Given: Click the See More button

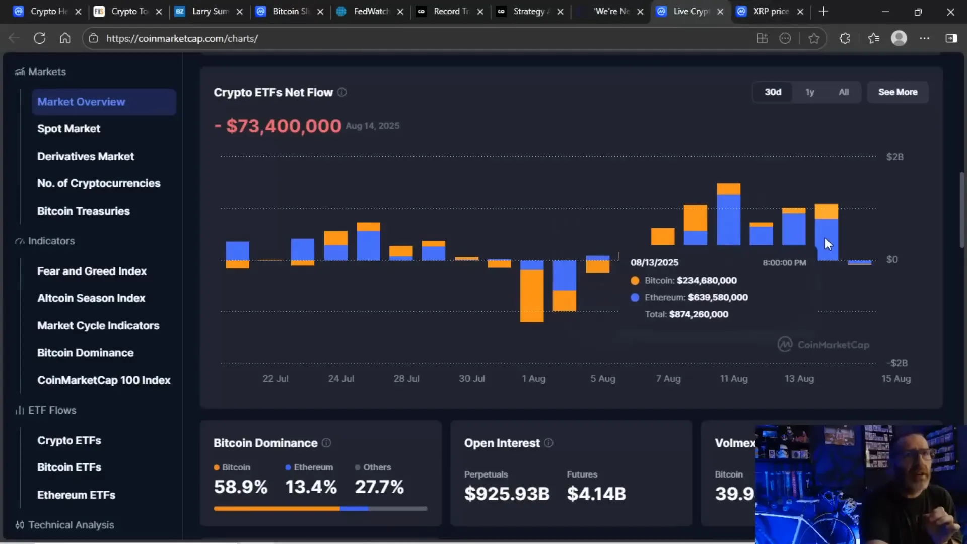Looking at the screenshot, I should 897,92.
